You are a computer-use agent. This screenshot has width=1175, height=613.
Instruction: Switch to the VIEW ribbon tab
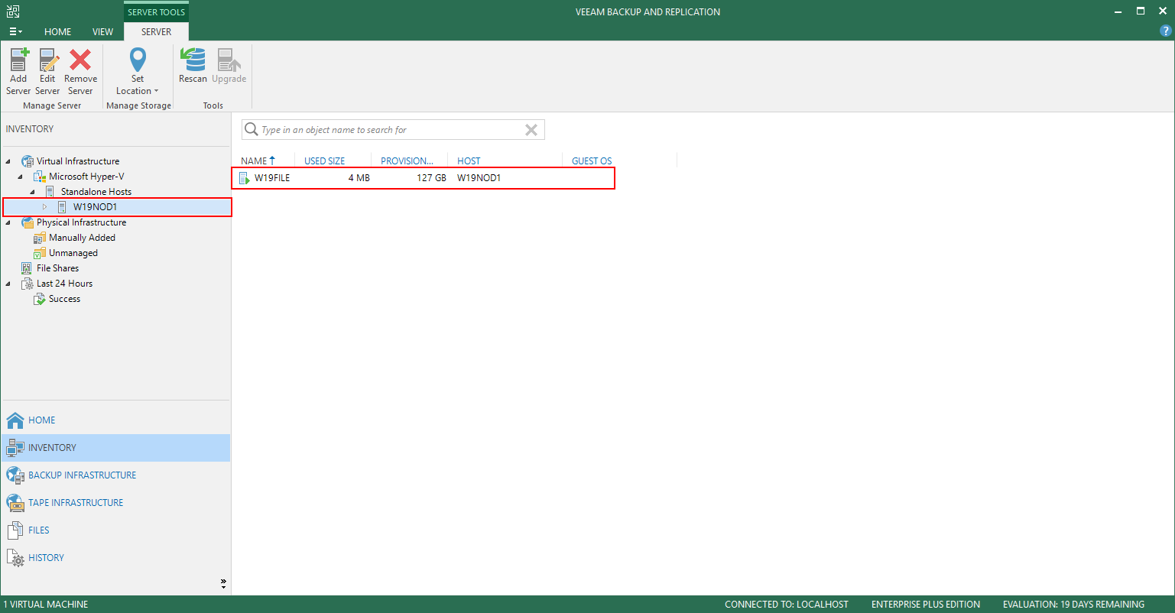click(x=102, y=32)
